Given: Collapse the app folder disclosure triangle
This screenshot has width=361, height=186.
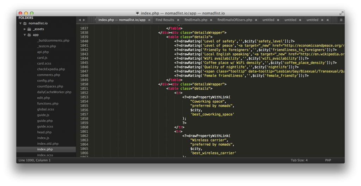Looking at the screenshot, I should tap(25, 35).
